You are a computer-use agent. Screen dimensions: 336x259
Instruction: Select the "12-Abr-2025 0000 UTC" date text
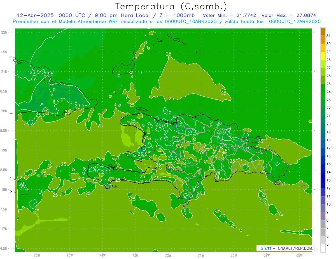pos(50,15)
